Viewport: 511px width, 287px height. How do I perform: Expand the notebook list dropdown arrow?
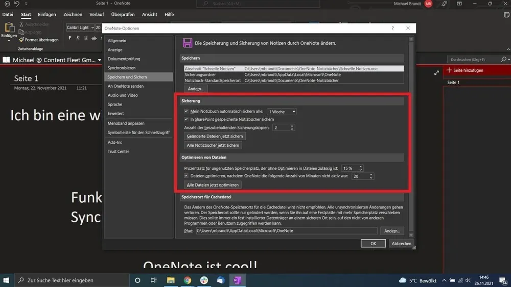pyautogui.click(x=100, y=60)
